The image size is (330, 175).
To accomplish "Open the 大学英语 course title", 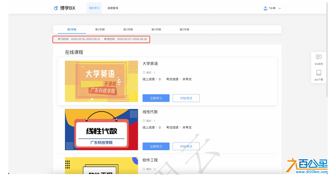I will click(150, 64).
